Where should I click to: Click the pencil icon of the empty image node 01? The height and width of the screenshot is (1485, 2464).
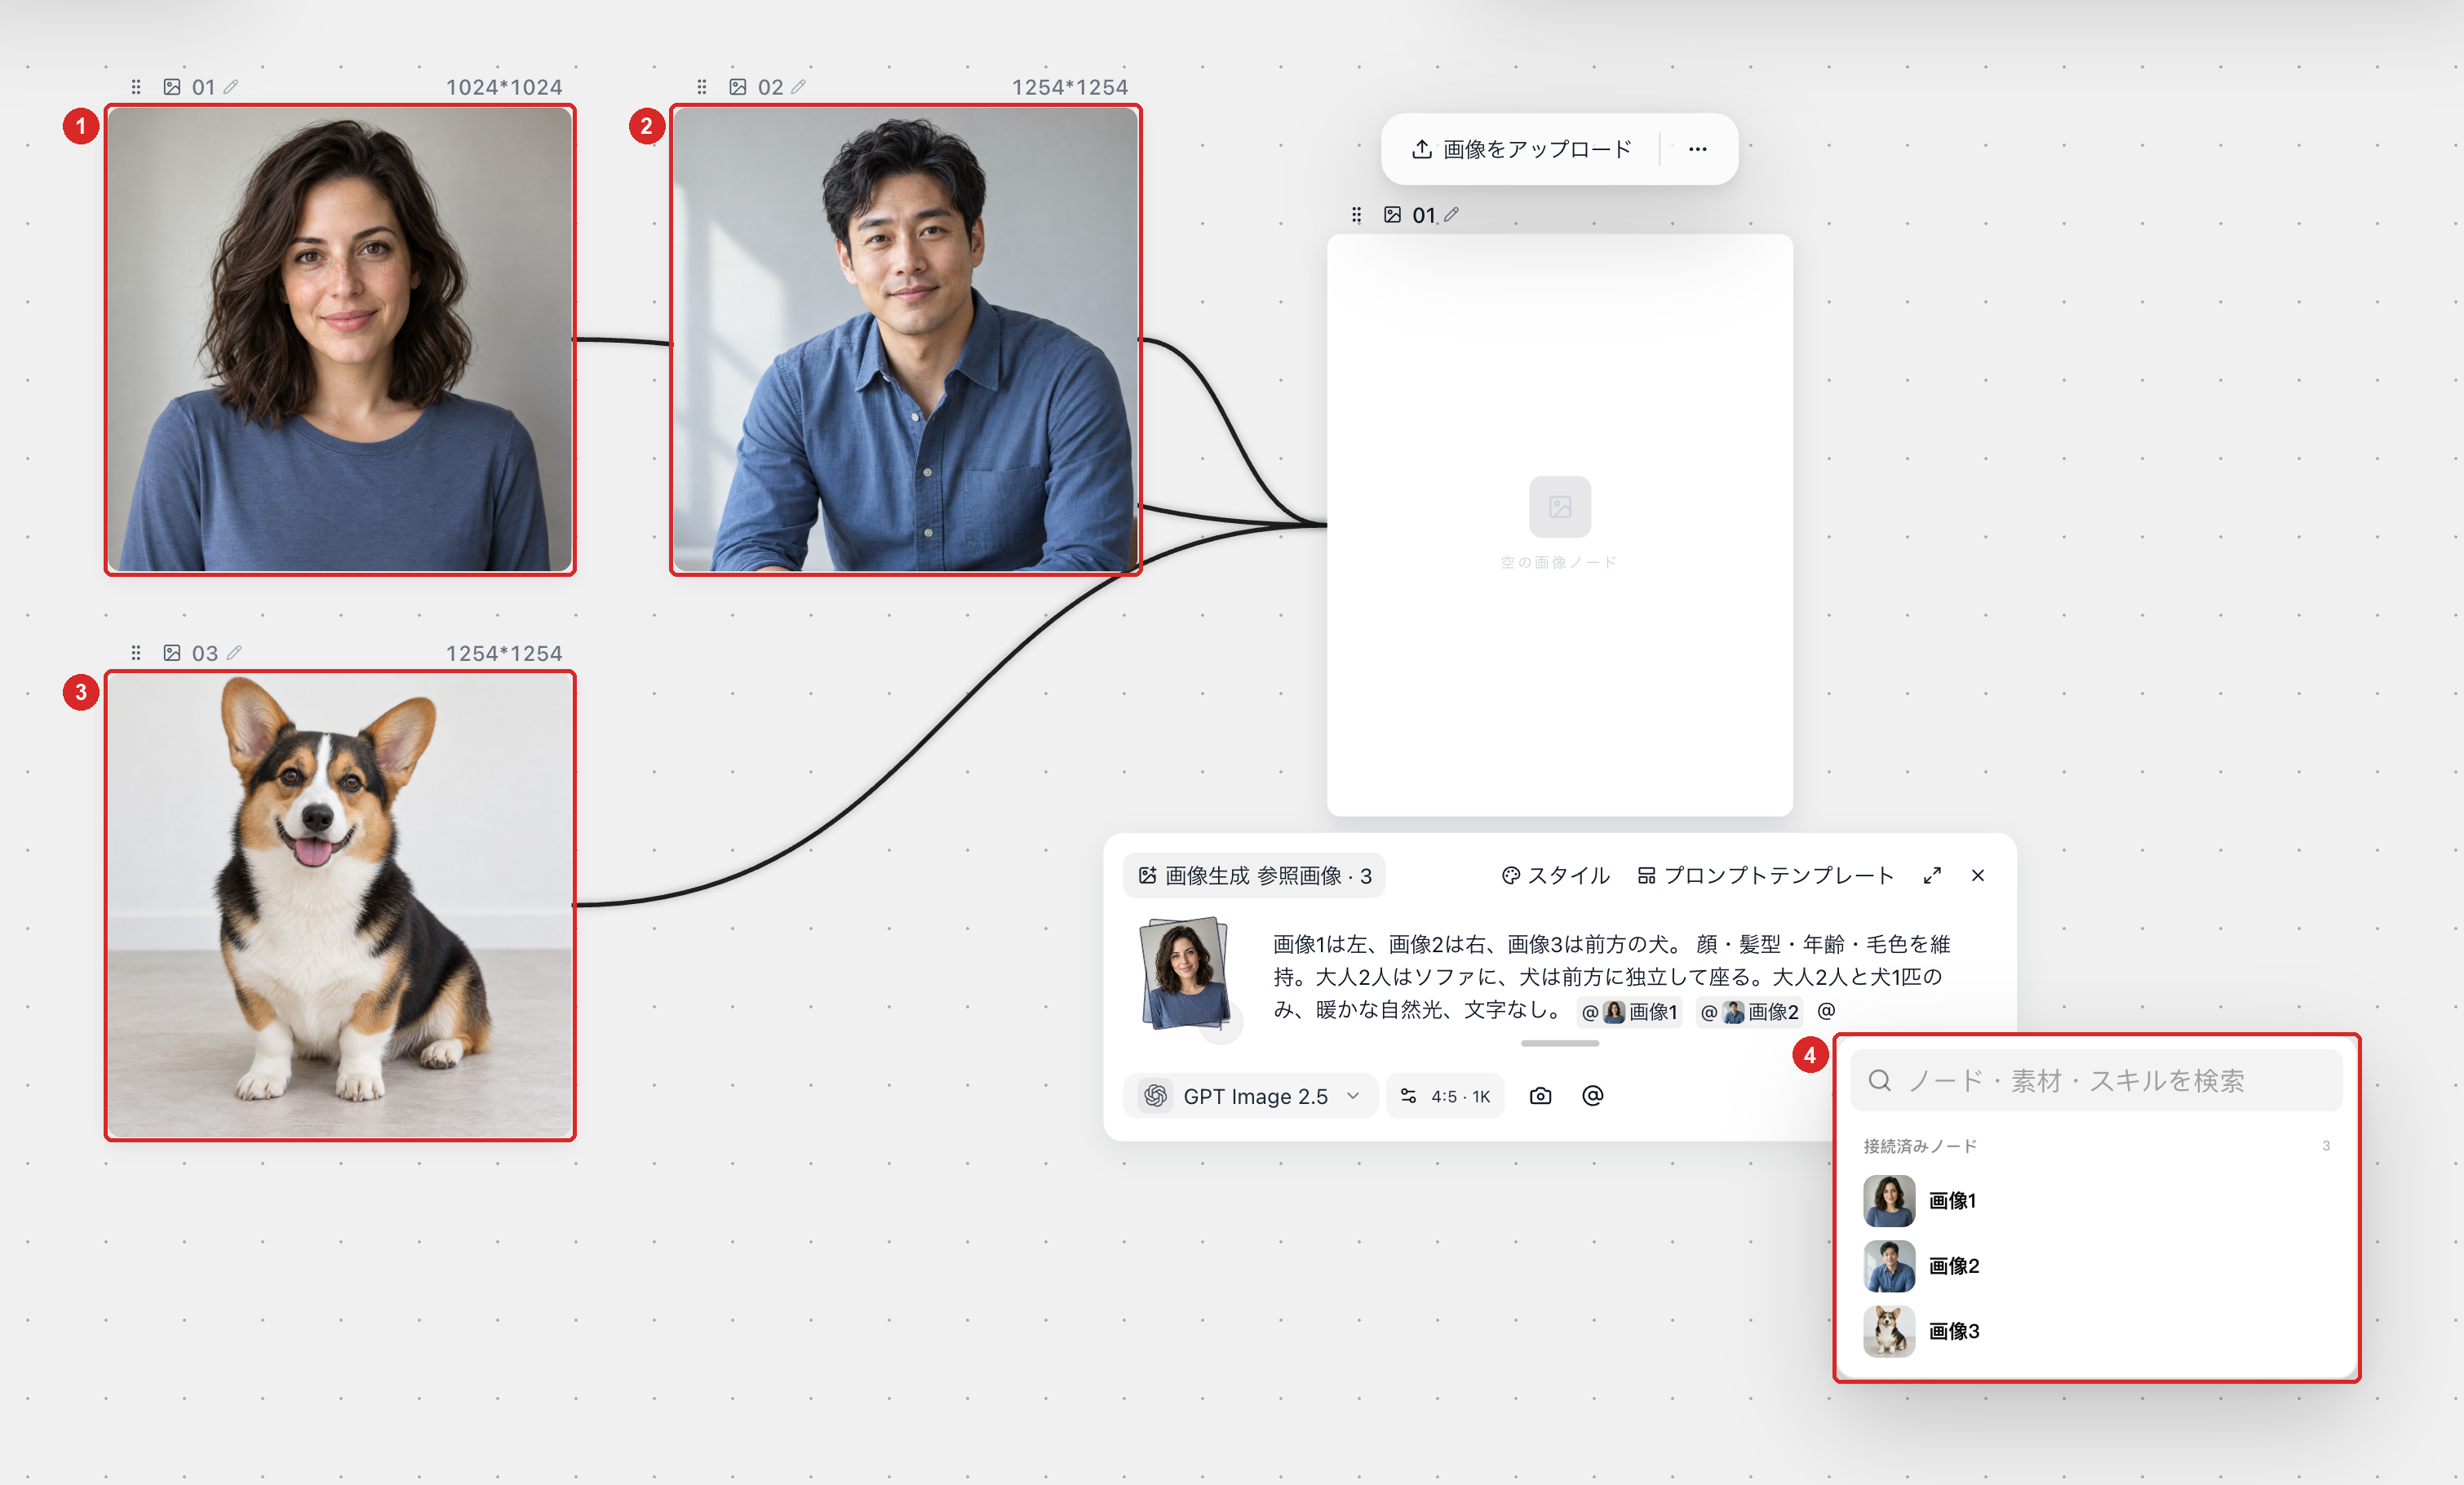tap(1452, 214)
